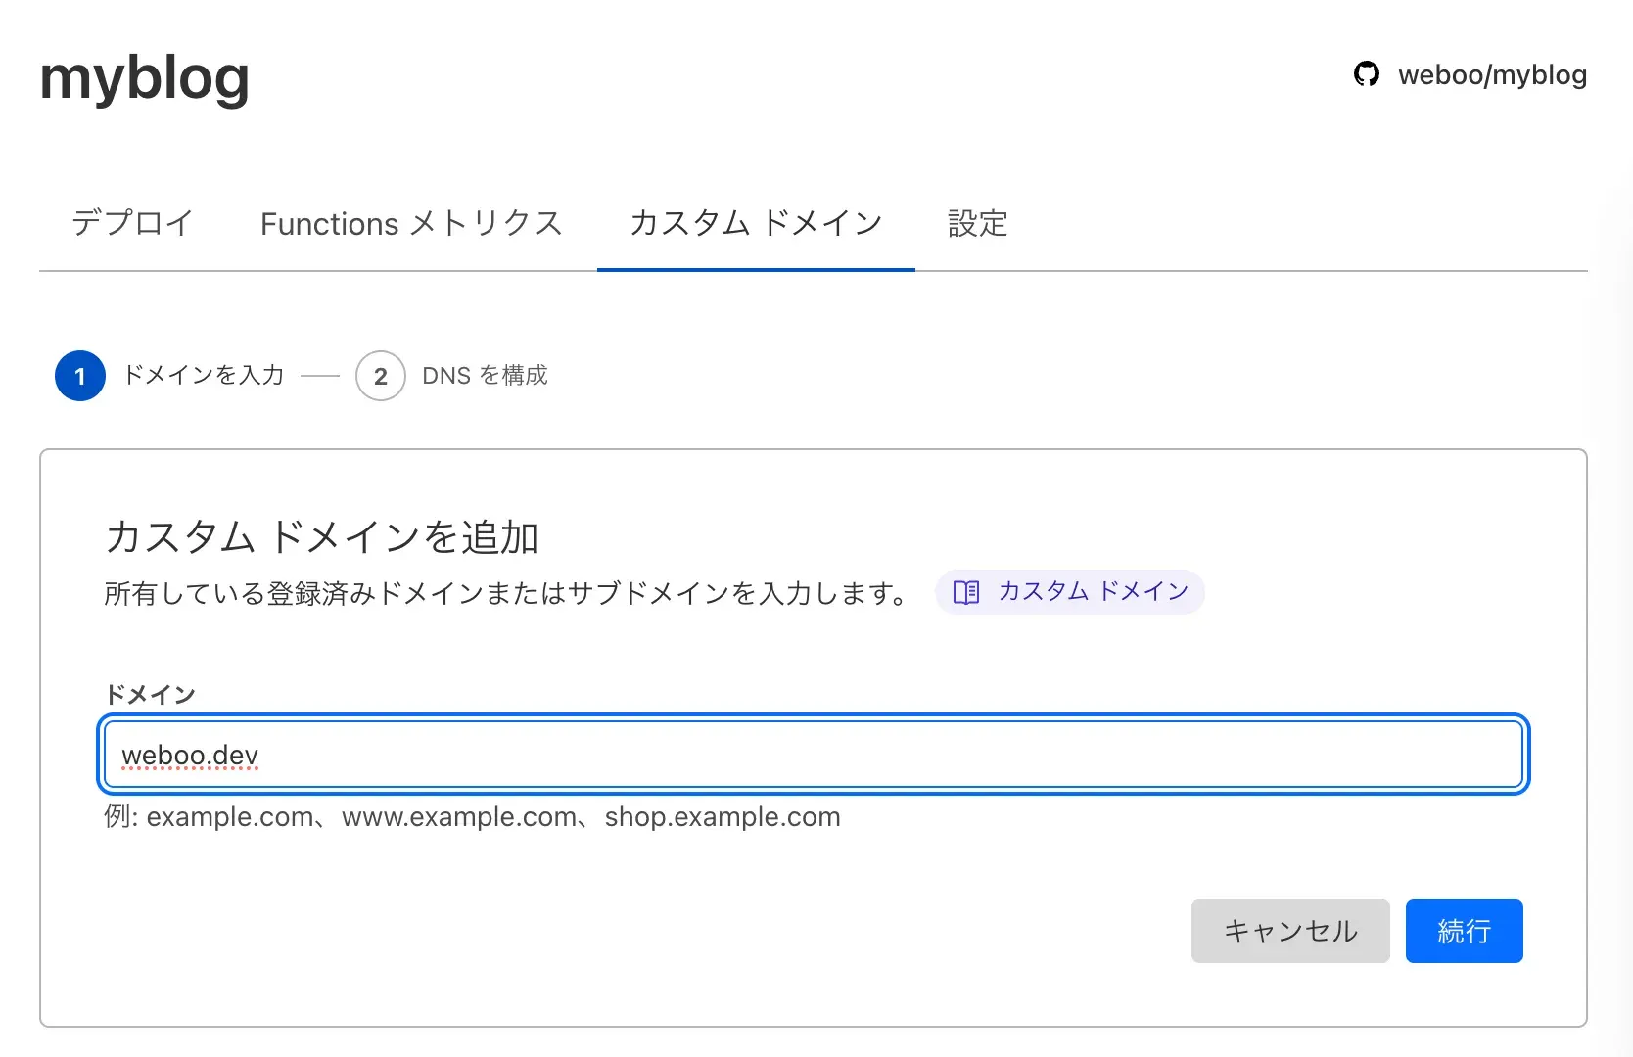Switch to the 設定 tab
Image resolution: width=1633 pixels, height=1057 pixels.
[x=976, y=224]
